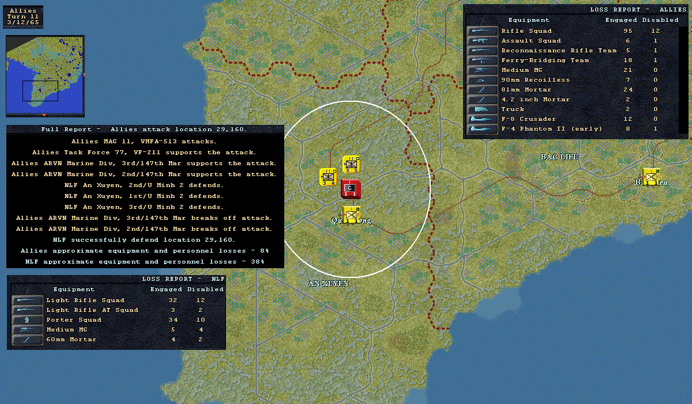Viewport: 692px width, 404px height.
Task: Click the Truck equipment icon
Action: (x=483, y=109)
